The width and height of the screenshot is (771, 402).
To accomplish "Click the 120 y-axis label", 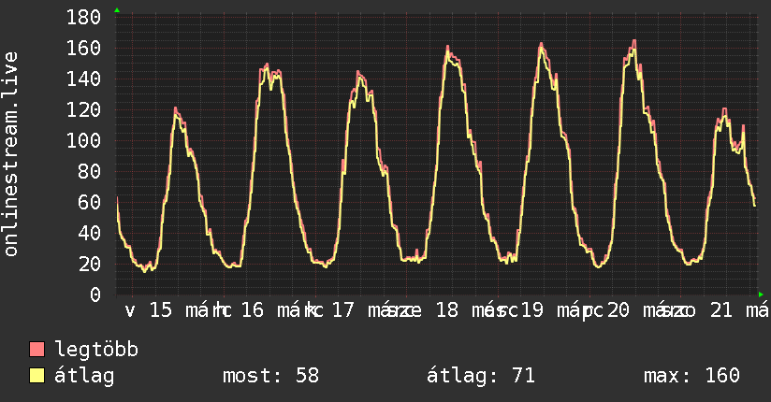I will [x=83, y=110].
